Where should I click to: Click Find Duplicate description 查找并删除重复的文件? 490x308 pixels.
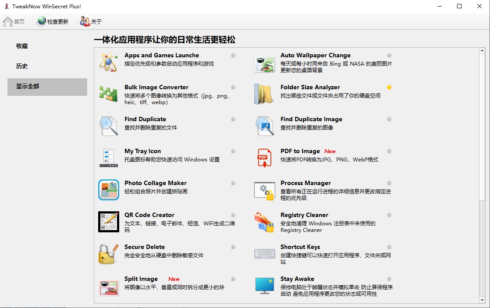[151, 128]
